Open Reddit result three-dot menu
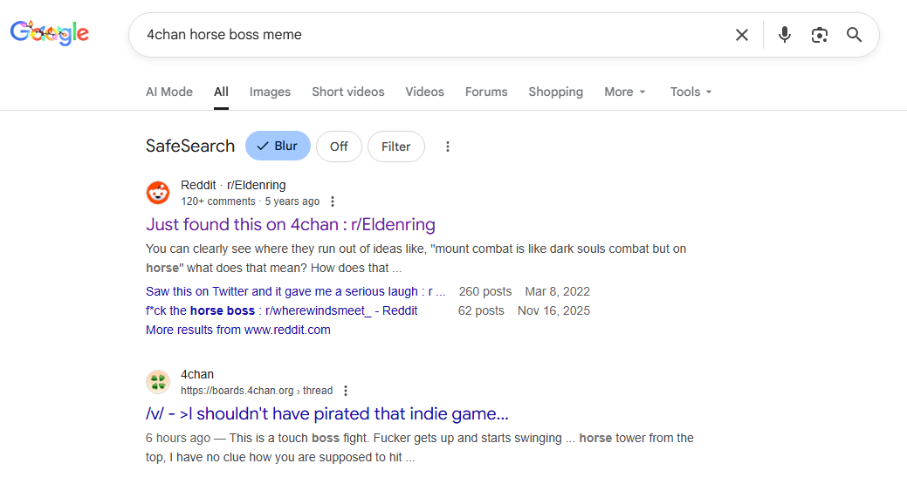Screen dimensions: 907x484 333,201
